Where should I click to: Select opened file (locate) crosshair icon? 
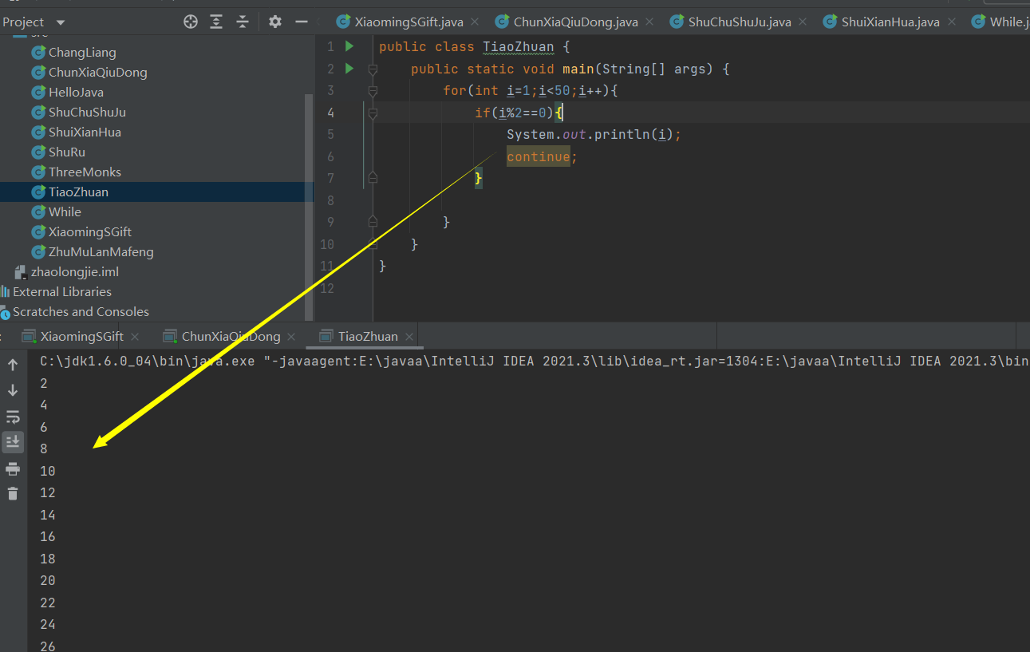click(191, 22)
